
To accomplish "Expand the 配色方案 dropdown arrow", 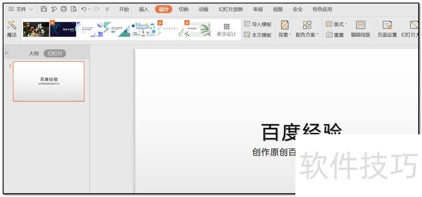I will (317, 35).
